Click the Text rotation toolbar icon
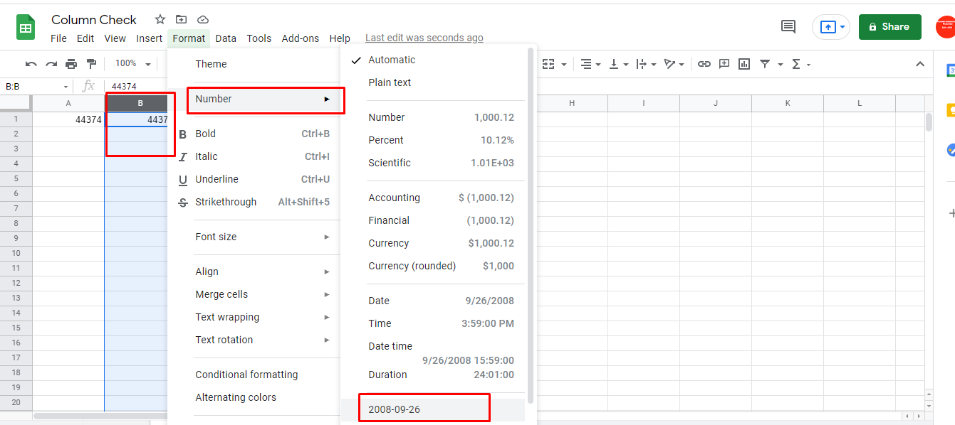 click(669, 64)
